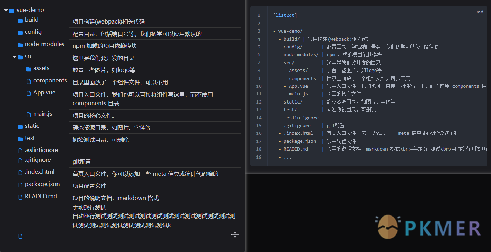The height and width of the screenshot is (252, 491).
Task: Click the config folder icon
Action: (x=20, y=32)
